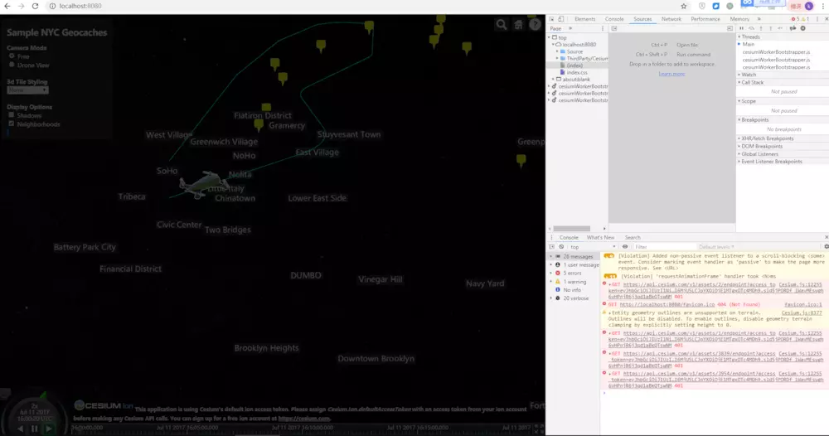Click the DevTools error count badge
The width and height of the screenshot is (829, 436).
pyautogui.click(x=796, y=19)
